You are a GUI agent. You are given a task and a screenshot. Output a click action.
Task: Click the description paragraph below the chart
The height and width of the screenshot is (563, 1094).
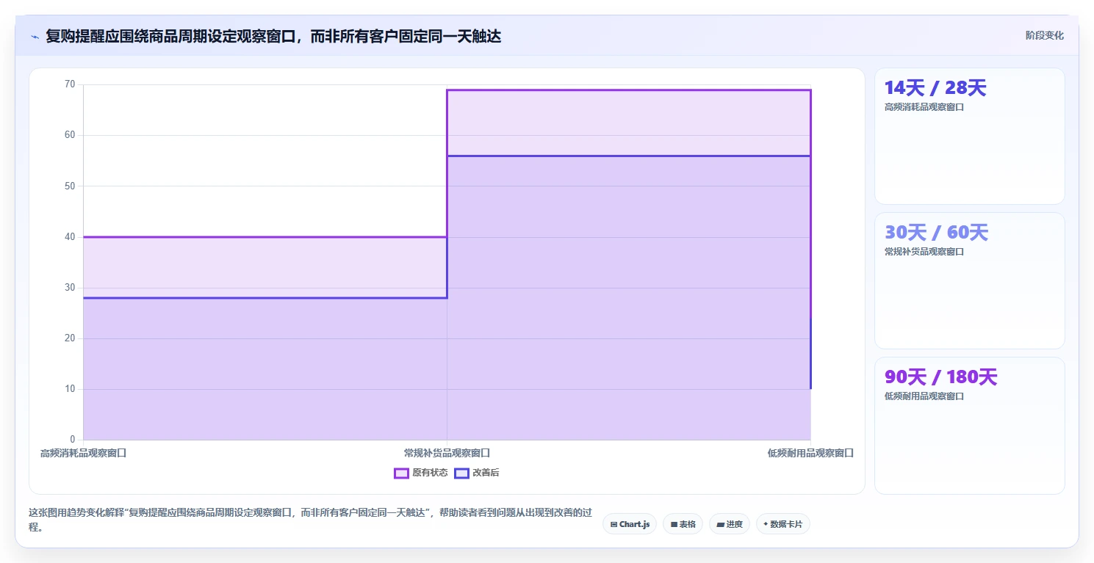310,520
